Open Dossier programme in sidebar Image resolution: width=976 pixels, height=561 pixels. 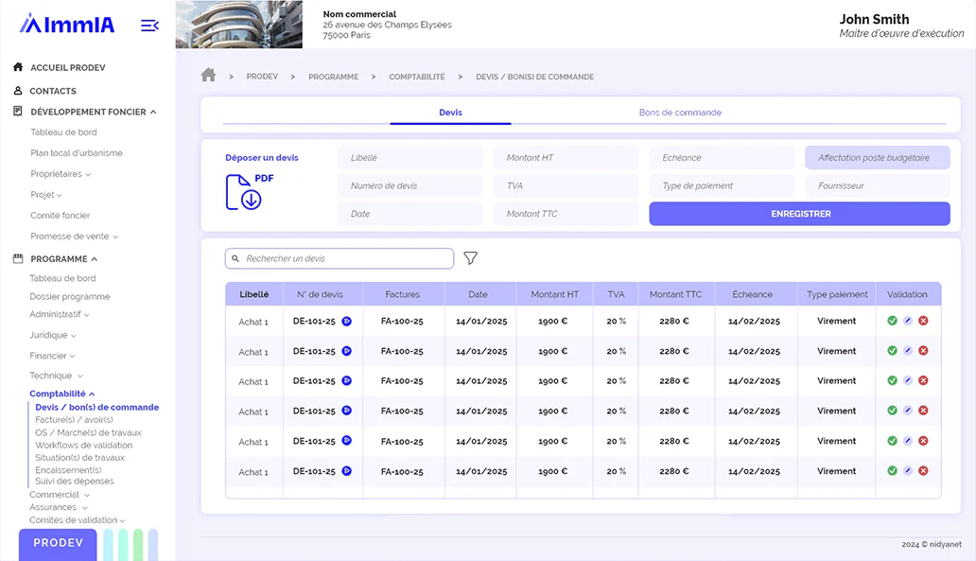click(x=70, y=296)
